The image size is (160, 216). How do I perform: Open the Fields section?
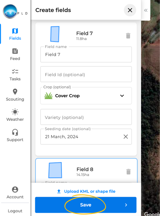coord(15,34)
